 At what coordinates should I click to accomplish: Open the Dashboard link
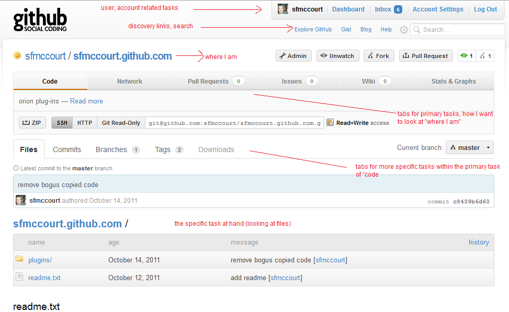click(348, 9)
